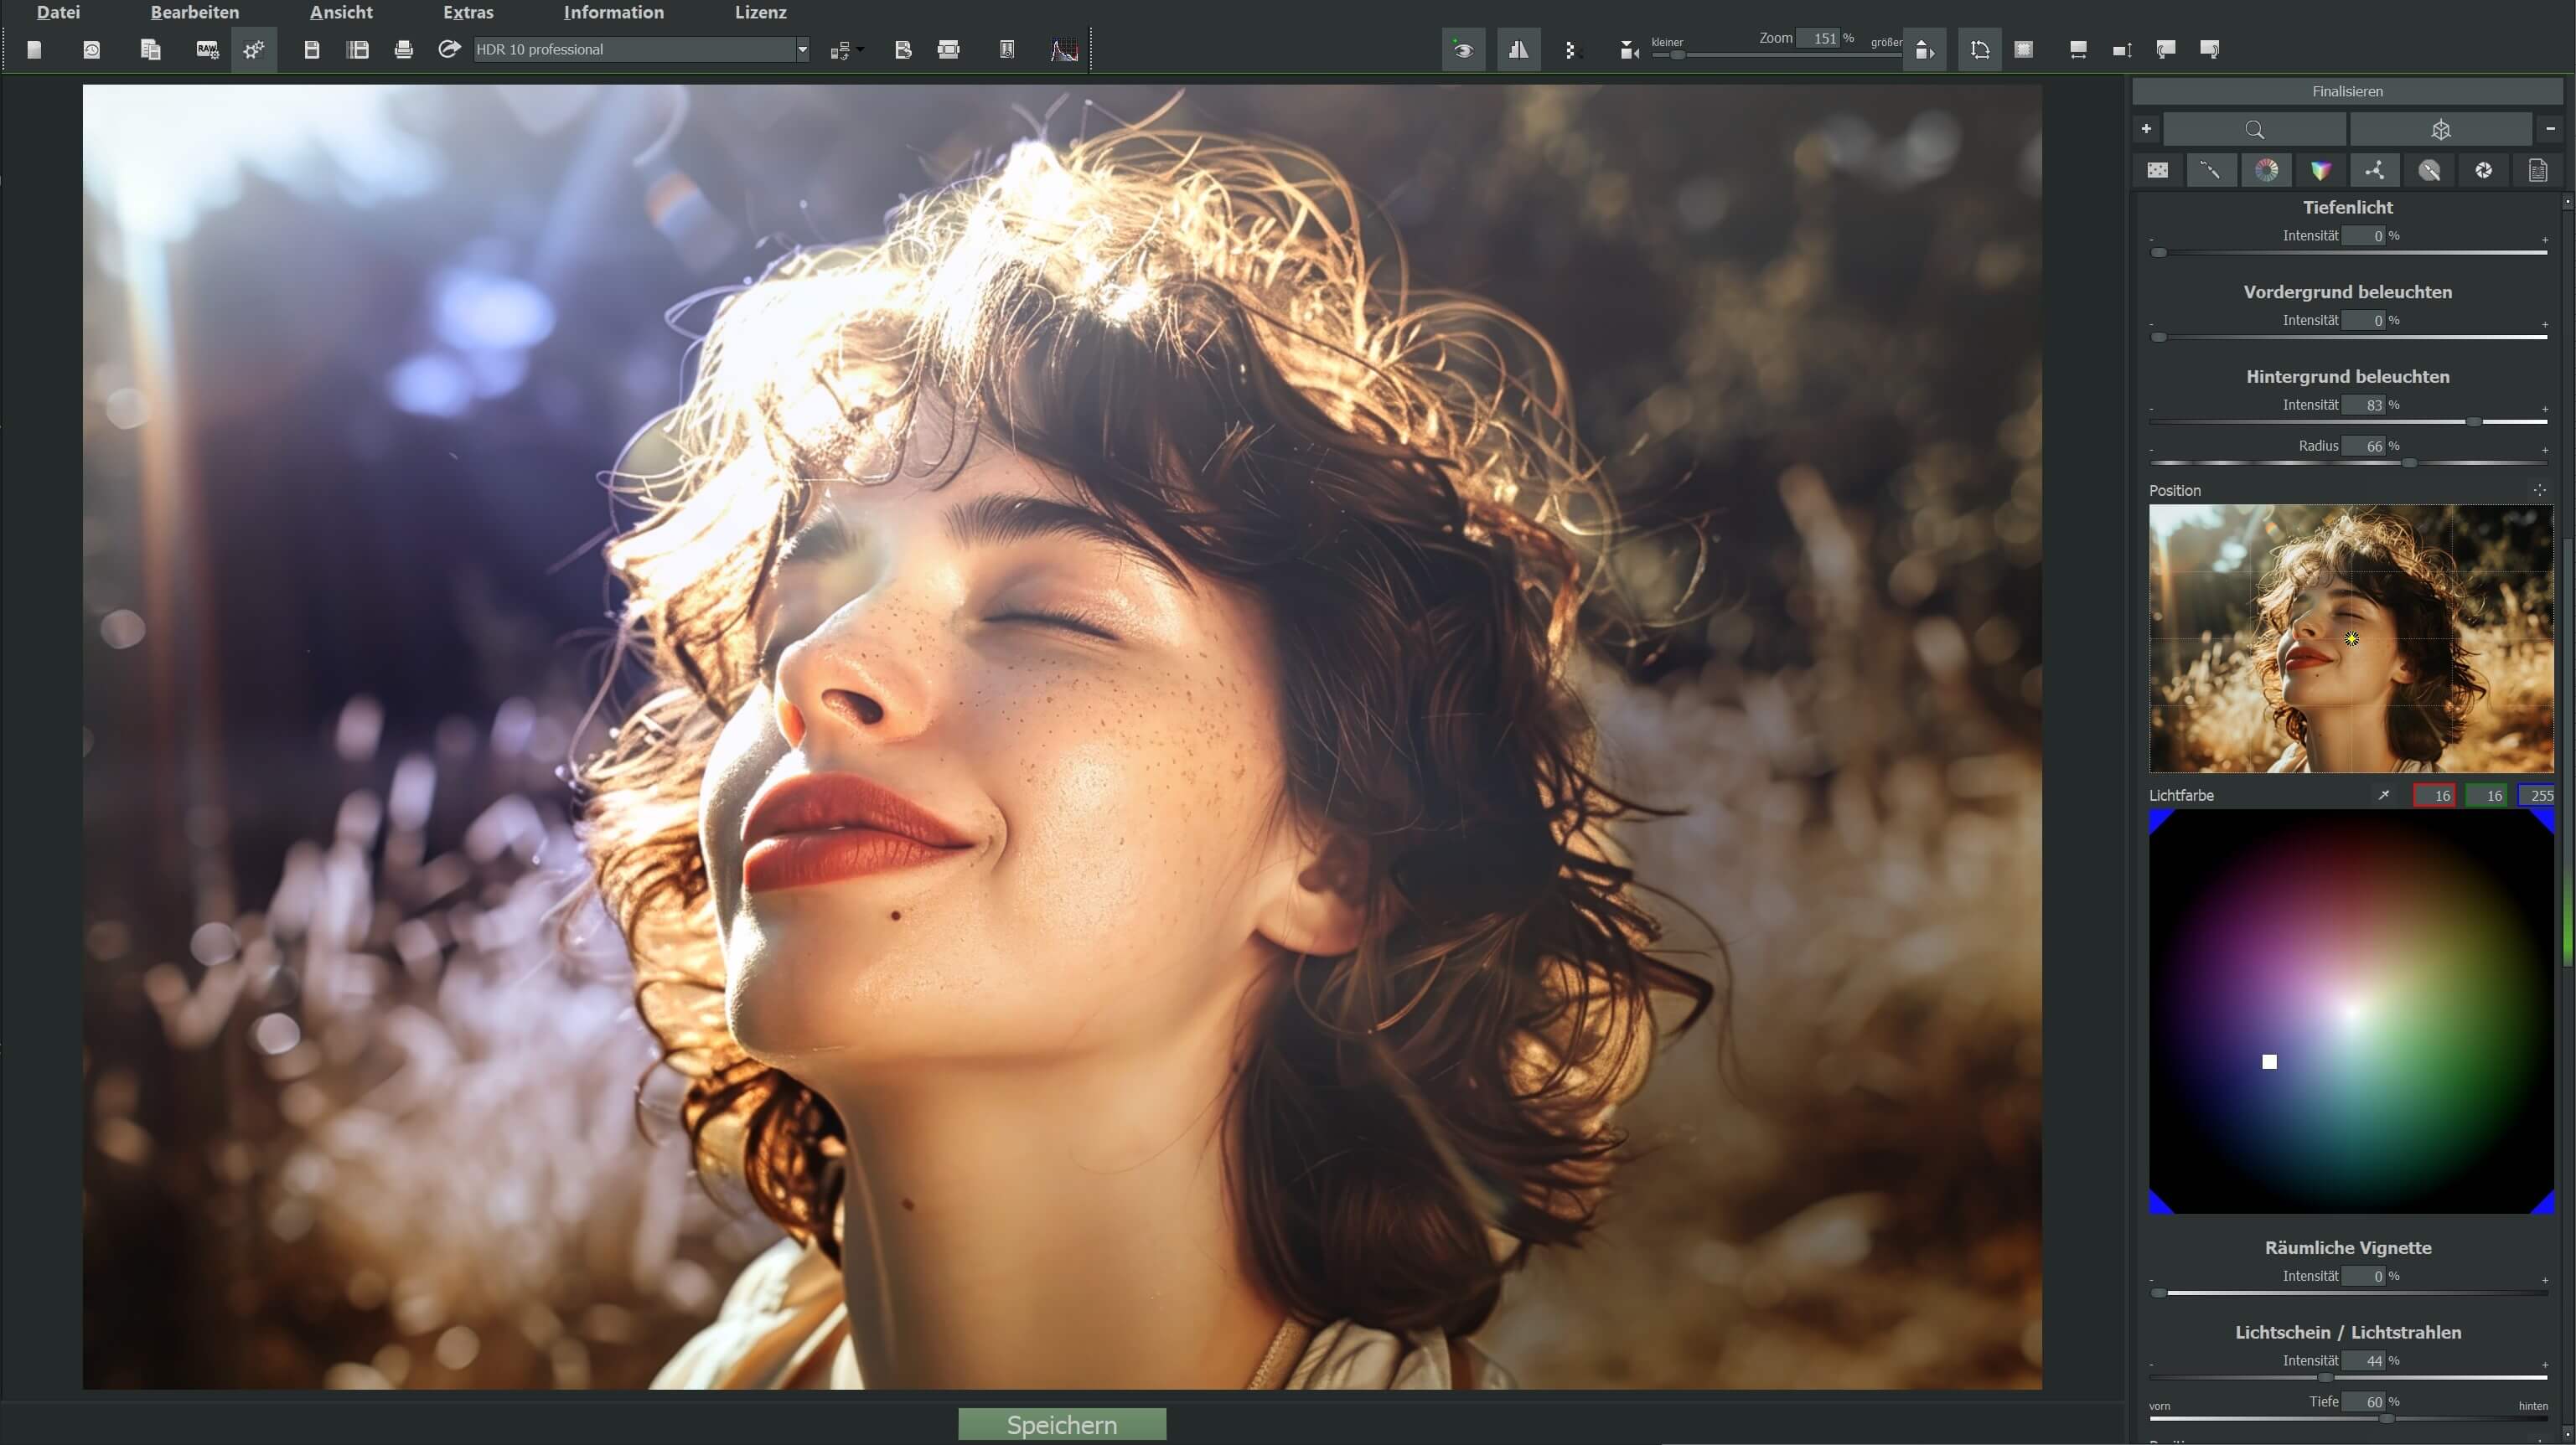Image resolution: width=2576 pixels, height=1445 pixels.
Task: Select the color wheel module icon
Action: point(2266,170)
